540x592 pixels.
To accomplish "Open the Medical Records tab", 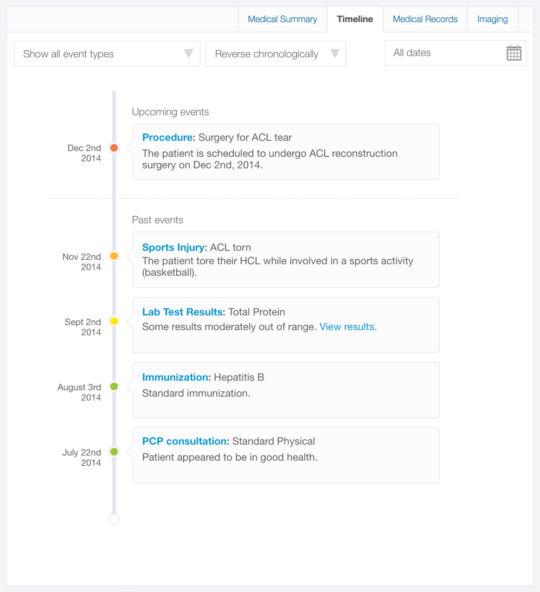I will pos(425,20).
